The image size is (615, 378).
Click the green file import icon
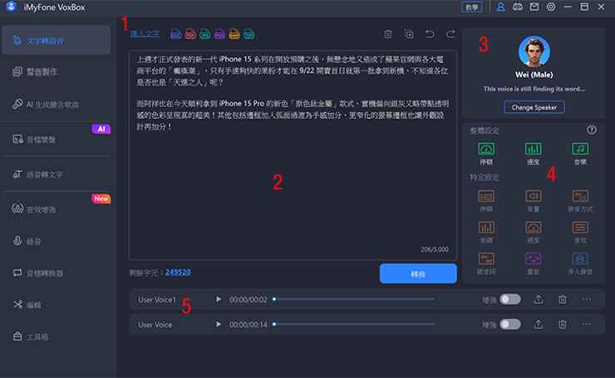coord(205,34)
